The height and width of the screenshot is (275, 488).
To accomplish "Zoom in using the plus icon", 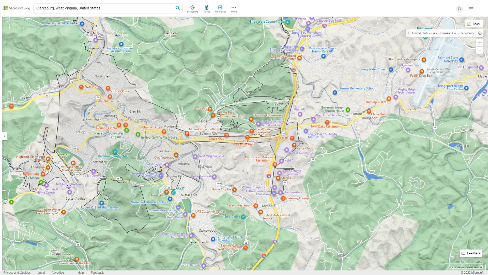I will pyautogui.click(x=480, y=43).
